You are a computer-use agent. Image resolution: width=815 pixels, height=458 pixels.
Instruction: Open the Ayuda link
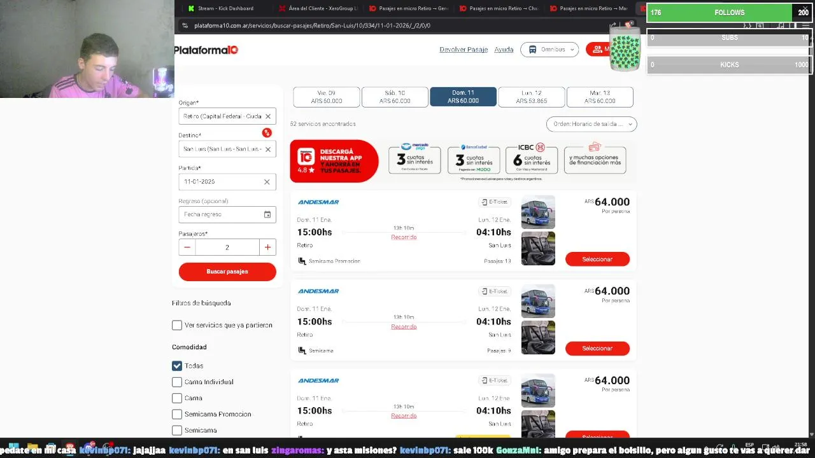504,50
